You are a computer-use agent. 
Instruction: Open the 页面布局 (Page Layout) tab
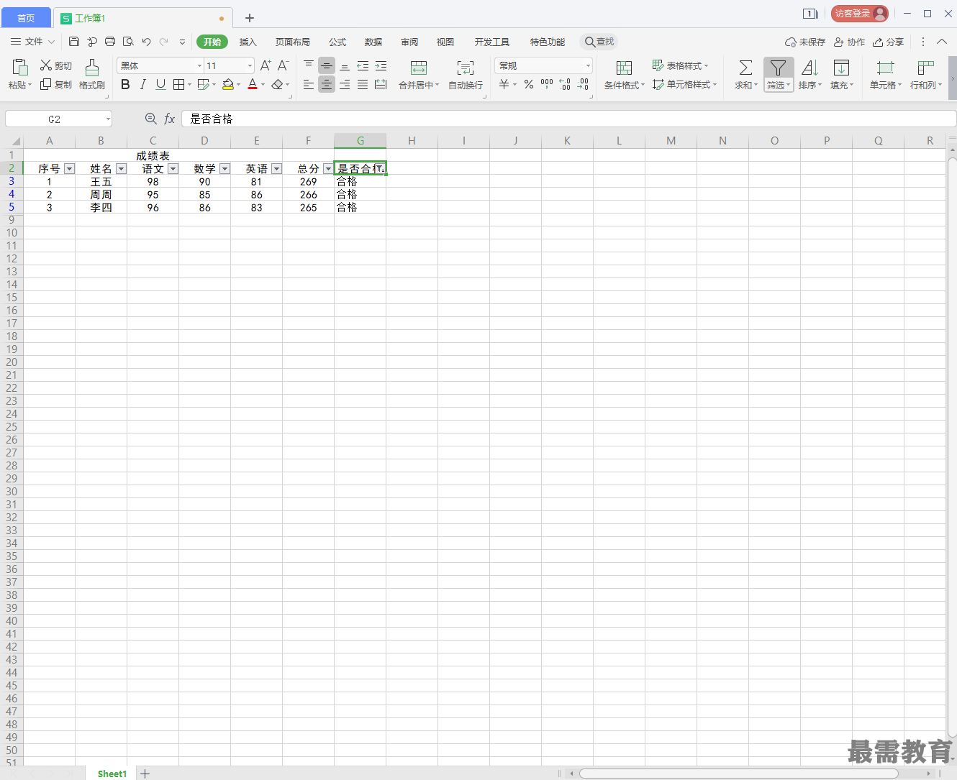click(292, 42)
